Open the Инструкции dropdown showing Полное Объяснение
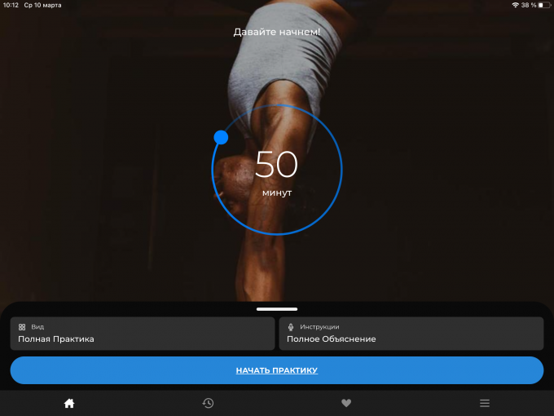Screen dimensions: 554x416 tap(411, 334)
